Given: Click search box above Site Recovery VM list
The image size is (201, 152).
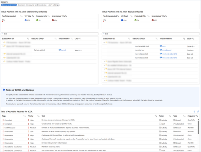Looking at the screenshot, I should 50,34.
